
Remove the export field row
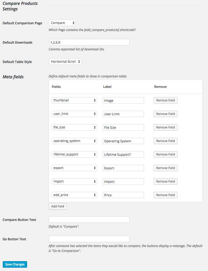pos(166,168)
